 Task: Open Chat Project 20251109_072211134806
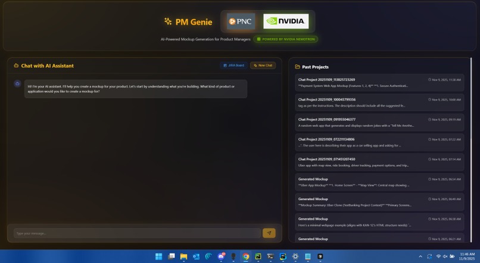[x=379, y=142]
